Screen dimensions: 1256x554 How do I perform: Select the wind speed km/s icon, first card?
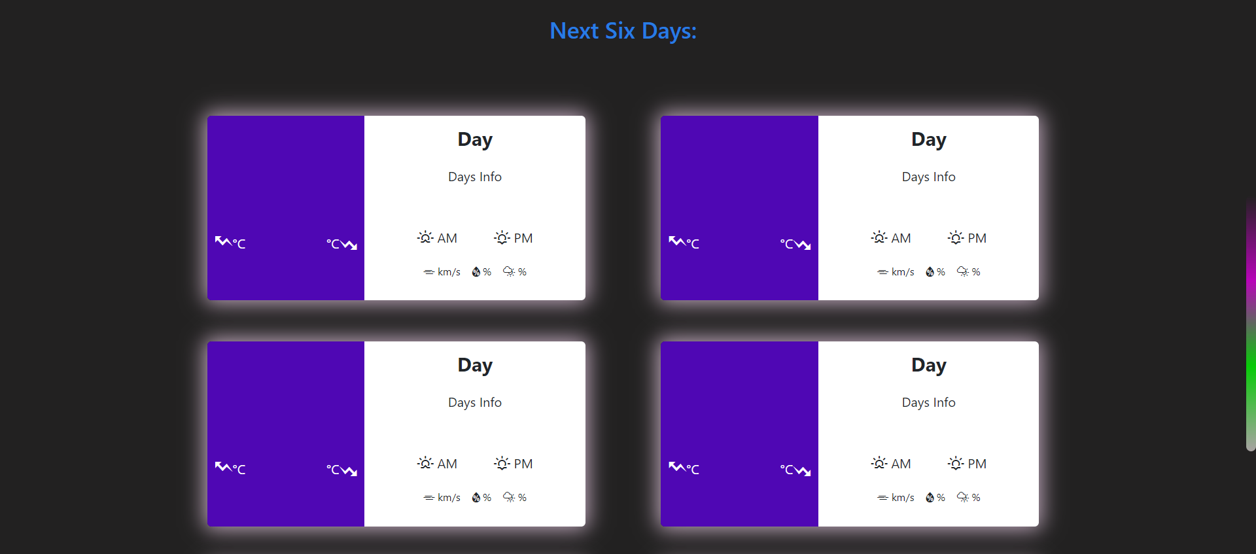427,271
